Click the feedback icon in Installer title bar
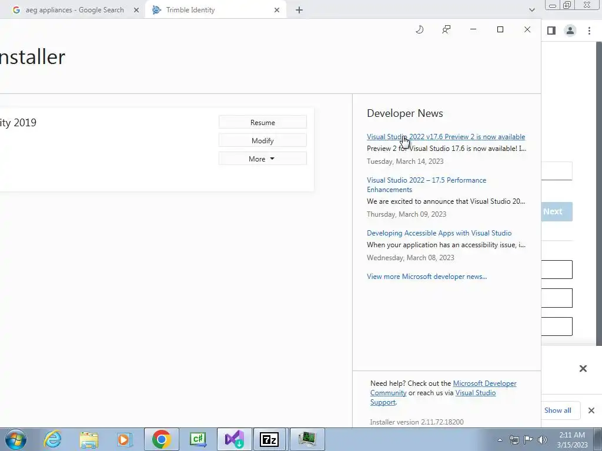This screenshot has width=602, height=451. [446, 29]
